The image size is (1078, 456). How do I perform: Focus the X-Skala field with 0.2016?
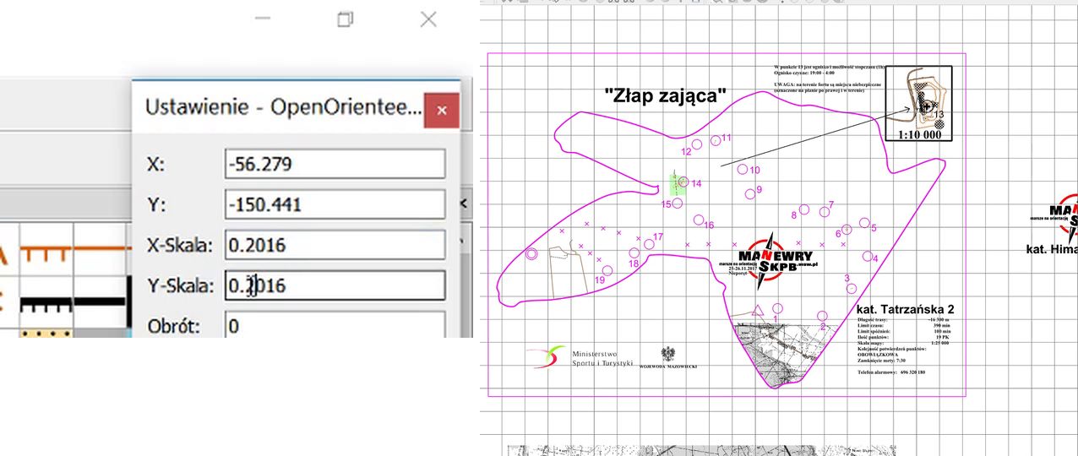pos(335,245)
